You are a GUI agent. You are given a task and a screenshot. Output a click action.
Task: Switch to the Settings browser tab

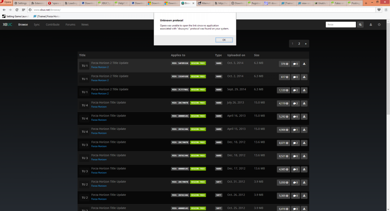tap(20, 3)
